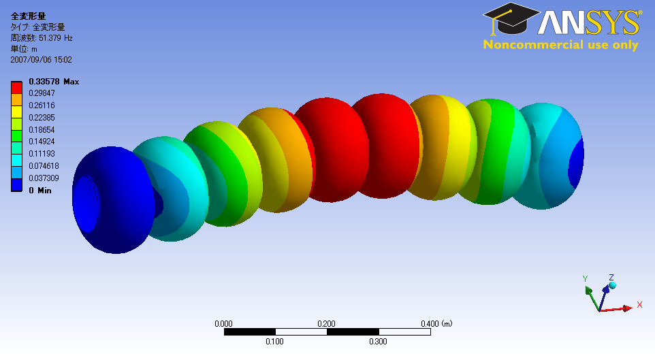Click the orange legend color swatch
655x358 pixels.
point(16,100)
